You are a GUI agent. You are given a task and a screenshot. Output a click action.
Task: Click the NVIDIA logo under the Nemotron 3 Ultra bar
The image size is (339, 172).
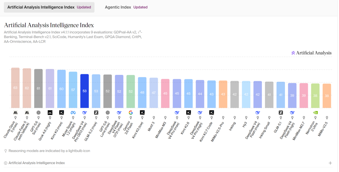pyautogui.click(x=315, y=113)
